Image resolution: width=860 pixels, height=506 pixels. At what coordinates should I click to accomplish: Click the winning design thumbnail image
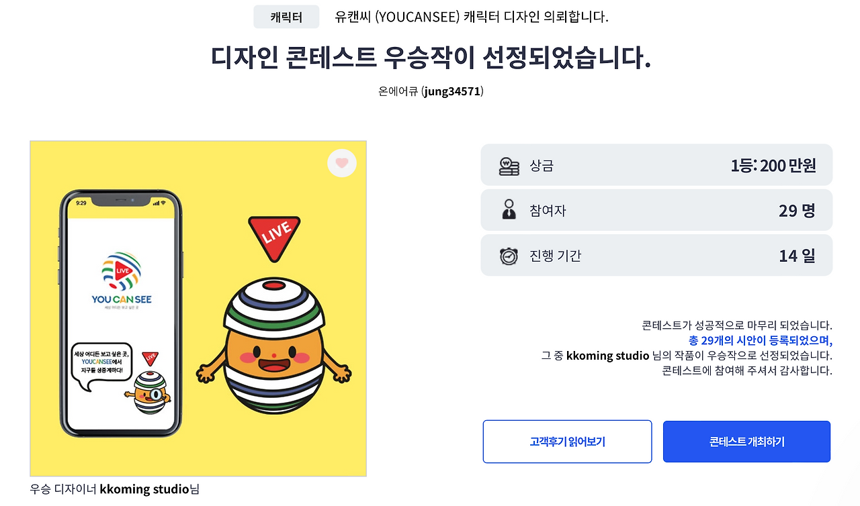click(198, 307)
